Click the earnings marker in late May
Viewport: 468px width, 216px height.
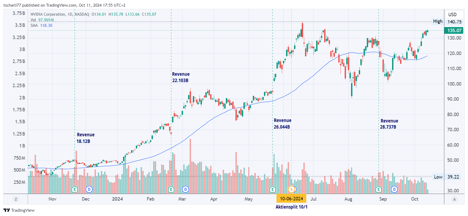272,189
